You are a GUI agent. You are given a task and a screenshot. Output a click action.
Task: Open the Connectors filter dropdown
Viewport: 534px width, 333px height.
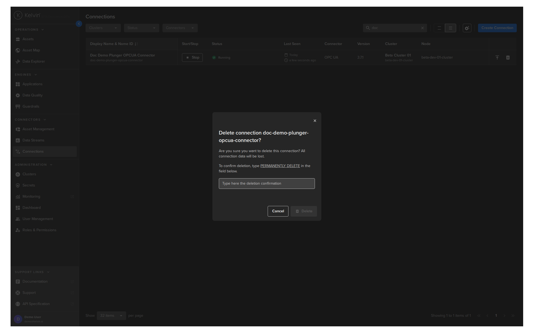click(x=180, y=28)
